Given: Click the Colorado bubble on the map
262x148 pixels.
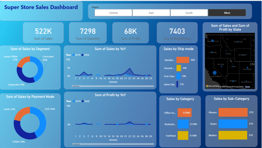Looking at the screenshot, I should (x=247, y=67).
